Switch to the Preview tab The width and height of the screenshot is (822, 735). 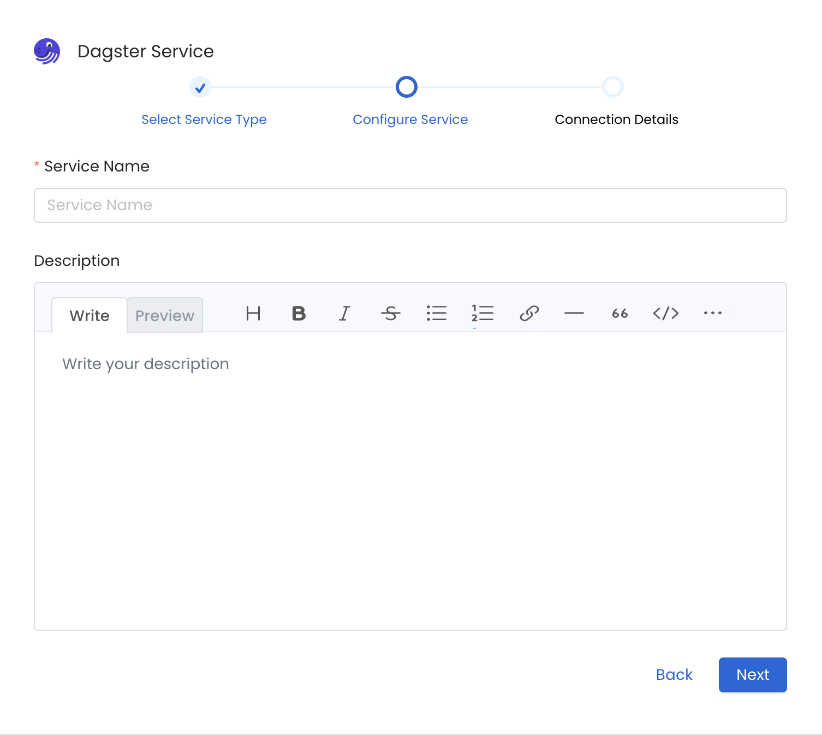click(x=165, y=315)
